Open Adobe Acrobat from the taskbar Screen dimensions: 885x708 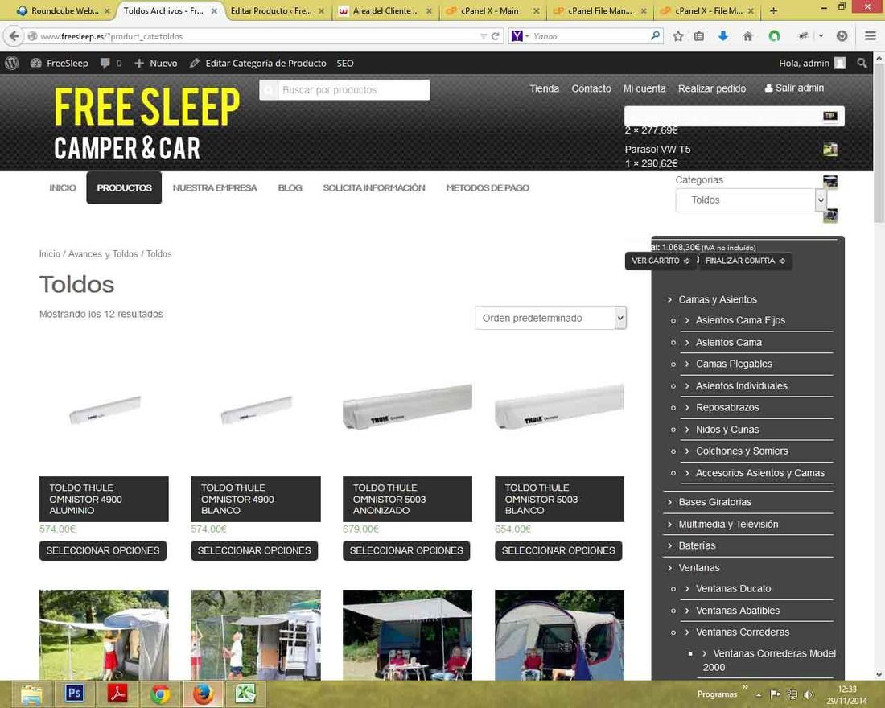point(117,693)
